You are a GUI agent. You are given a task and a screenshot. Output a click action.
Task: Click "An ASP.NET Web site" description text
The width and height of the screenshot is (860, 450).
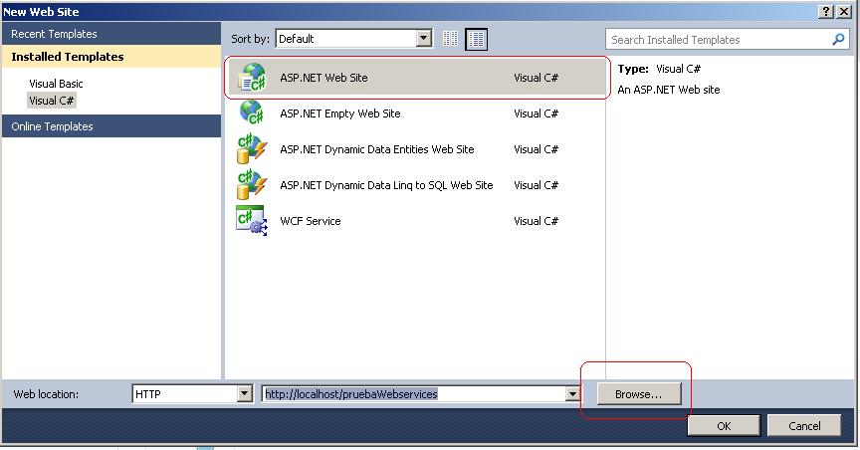tap(669, 90)
